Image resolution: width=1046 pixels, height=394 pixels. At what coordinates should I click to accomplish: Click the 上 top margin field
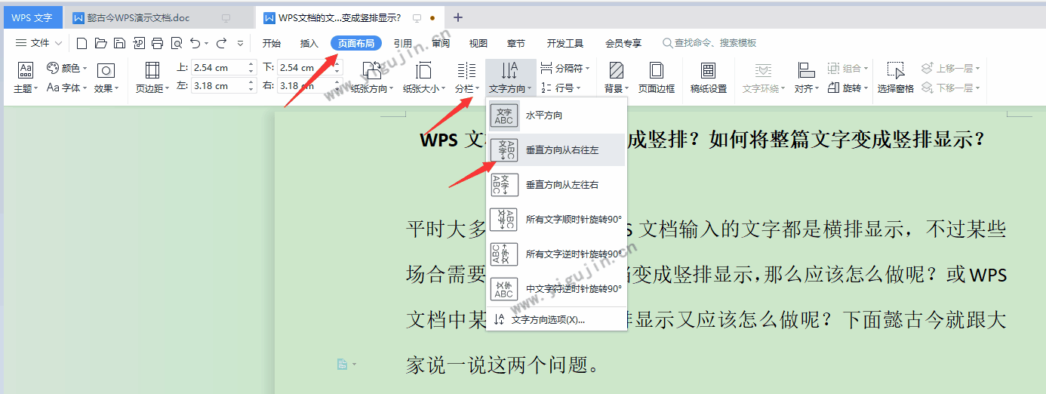coord(220,67)
